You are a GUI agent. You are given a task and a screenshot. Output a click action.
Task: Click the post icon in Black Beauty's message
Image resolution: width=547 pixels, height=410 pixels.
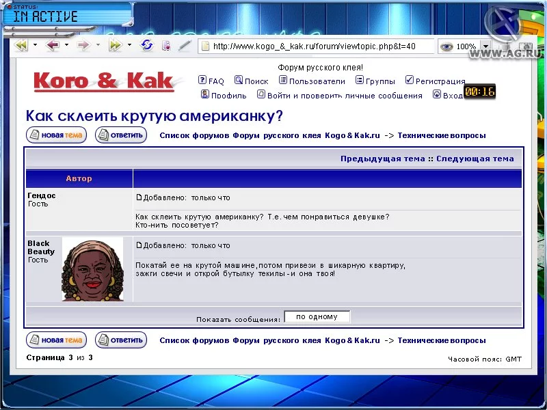(x=139, y=245)
